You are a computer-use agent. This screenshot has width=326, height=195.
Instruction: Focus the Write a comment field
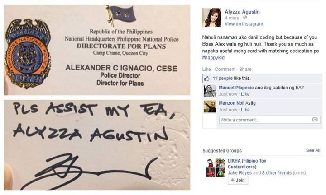(x=269, y=120)
